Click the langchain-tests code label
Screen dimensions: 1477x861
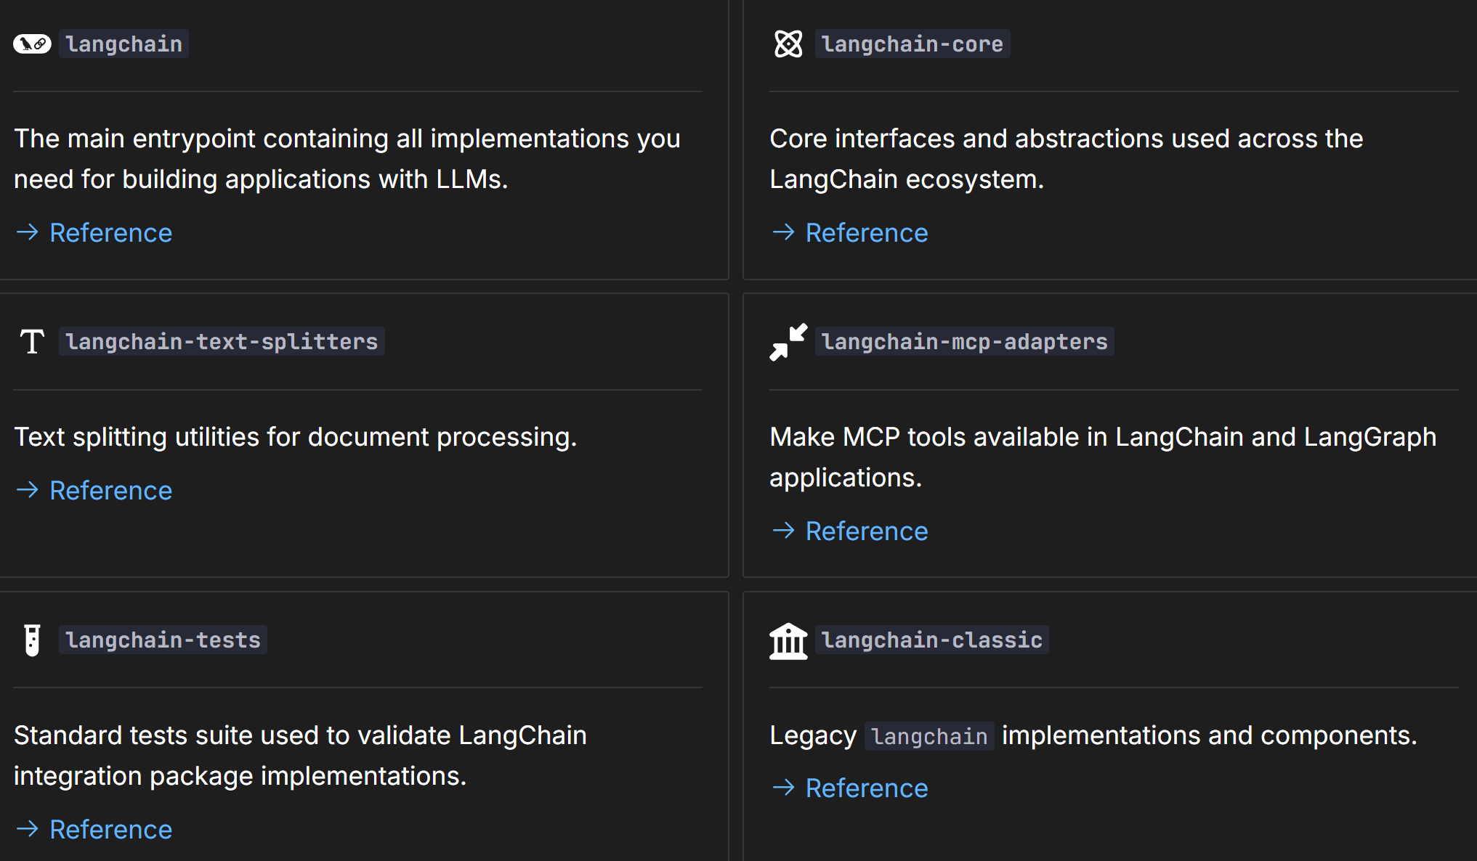163,640
